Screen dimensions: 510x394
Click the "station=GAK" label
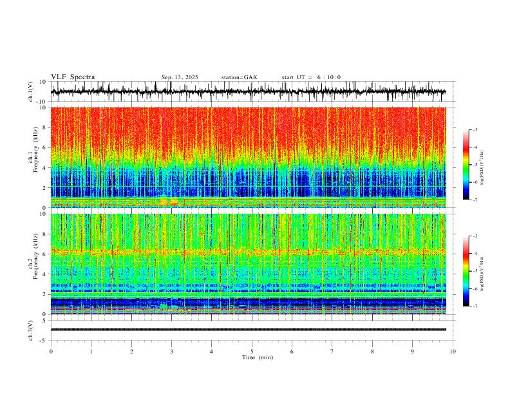pyautogui.click(x=239, y=77)
